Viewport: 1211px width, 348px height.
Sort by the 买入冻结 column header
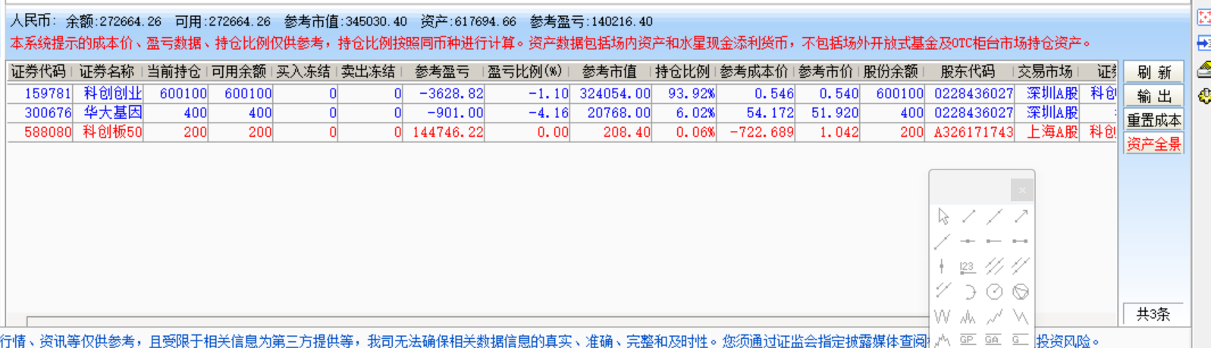303,72
